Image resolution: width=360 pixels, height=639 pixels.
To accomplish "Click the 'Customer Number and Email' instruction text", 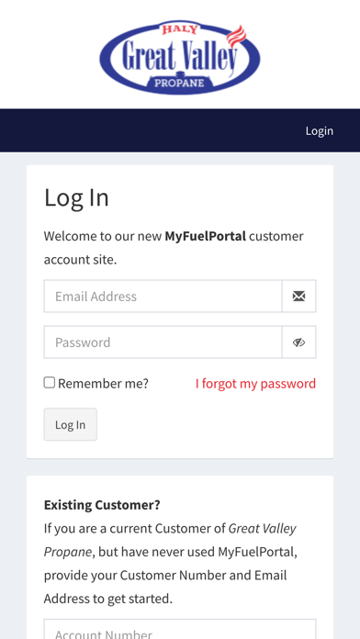I will (x=203, y=576).
